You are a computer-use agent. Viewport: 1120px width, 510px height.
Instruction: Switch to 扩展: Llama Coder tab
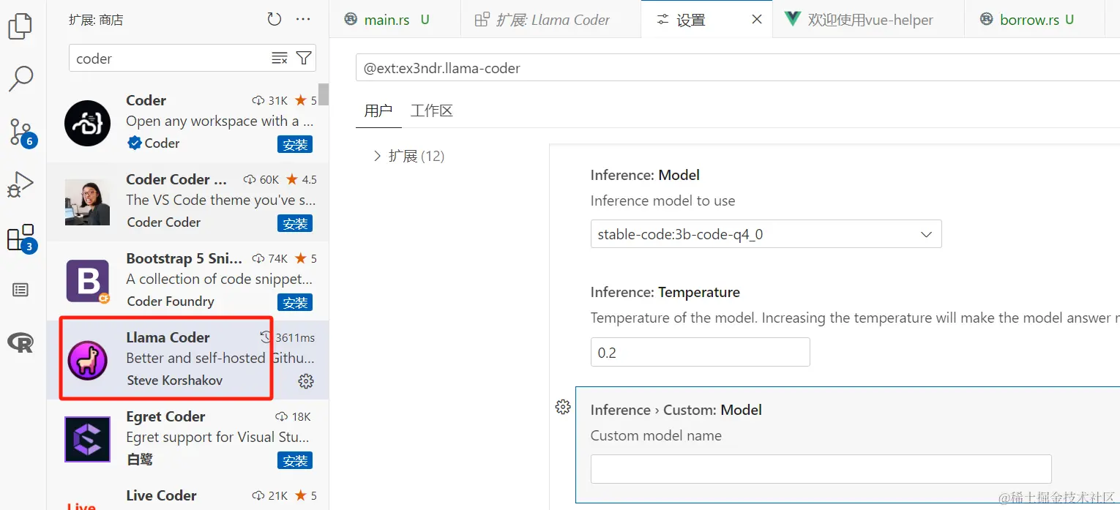pos(550,20)
